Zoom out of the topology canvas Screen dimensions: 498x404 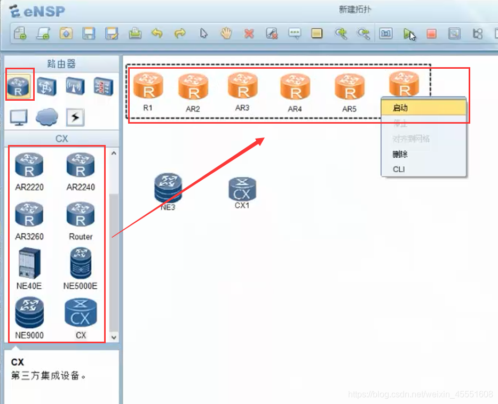(363, 33)
